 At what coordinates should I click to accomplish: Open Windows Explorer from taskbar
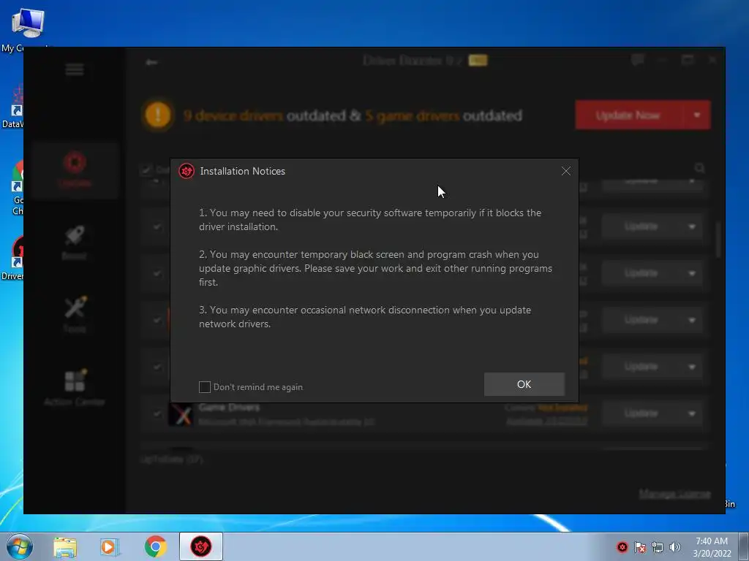(x=65, y=547)
